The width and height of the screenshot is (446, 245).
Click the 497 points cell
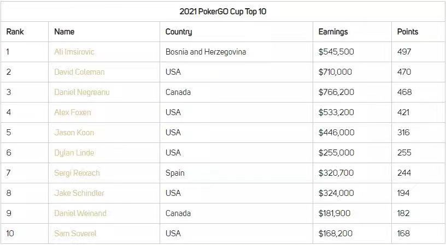coord(404,52)
